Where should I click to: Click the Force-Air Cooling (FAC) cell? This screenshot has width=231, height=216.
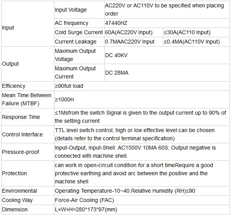(142, 200)
